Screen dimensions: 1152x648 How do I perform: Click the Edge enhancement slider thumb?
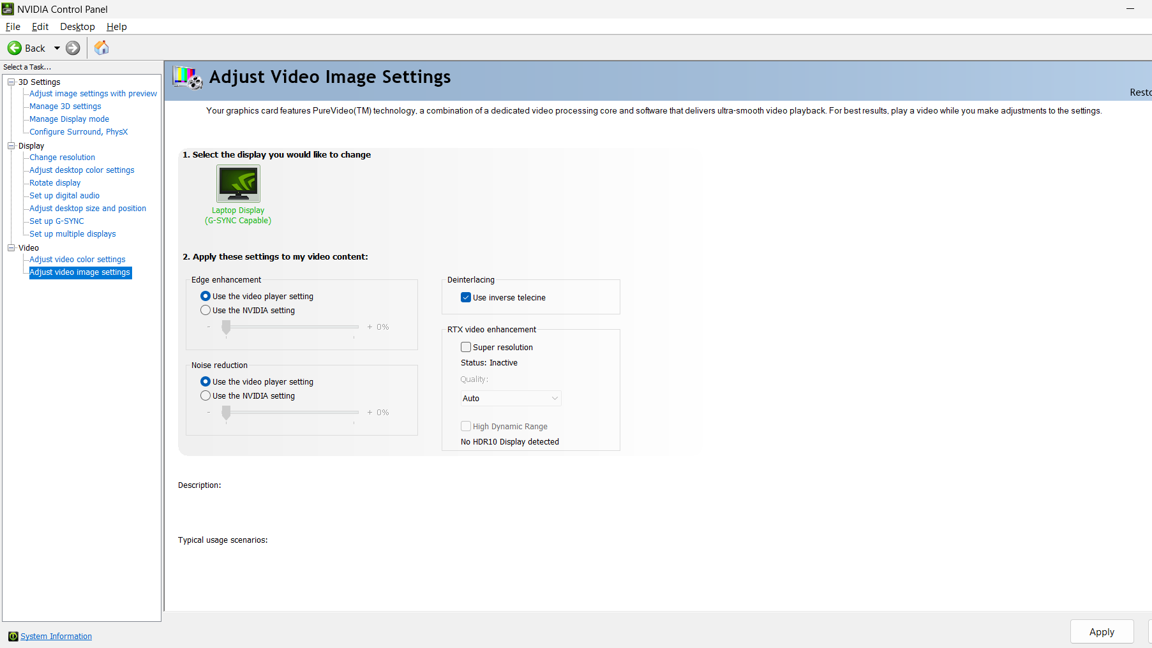226,327
